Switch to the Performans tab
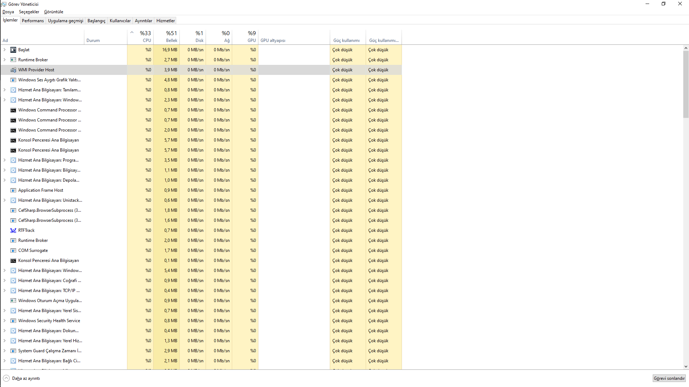The height and width of the screenshot is (387, 689). pos(33,21)
